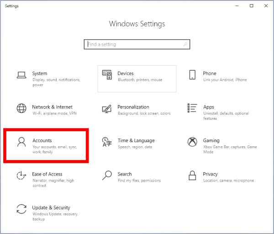274x234 pixels.
Task: Open Time & Language label
Action: [136, 141]
